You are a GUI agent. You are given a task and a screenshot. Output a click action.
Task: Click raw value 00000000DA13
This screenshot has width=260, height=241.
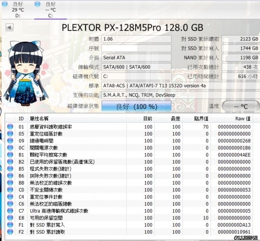pyautogui.click(x=234, y=225)
